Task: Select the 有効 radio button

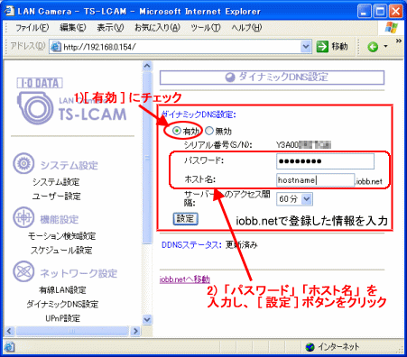Action: [x=177, y=131]
